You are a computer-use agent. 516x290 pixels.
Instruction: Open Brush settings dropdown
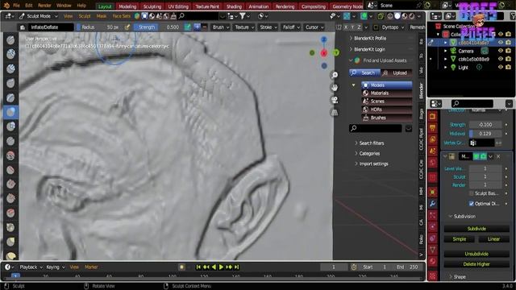220,27
